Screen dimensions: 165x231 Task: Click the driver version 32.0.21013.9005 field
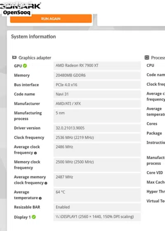(x=97, y=128)
